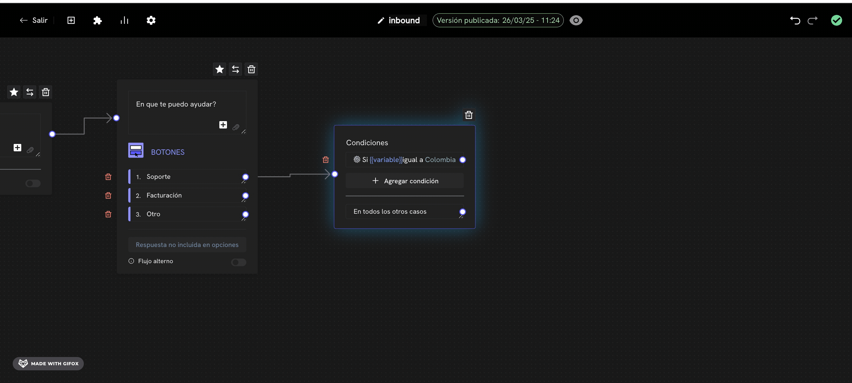Toggle the preview eye icon
The image size is (852, 383).
pos(576,21)
